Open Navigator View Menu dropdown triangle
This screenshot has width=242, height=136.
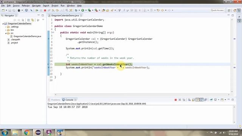click(43, 20)
